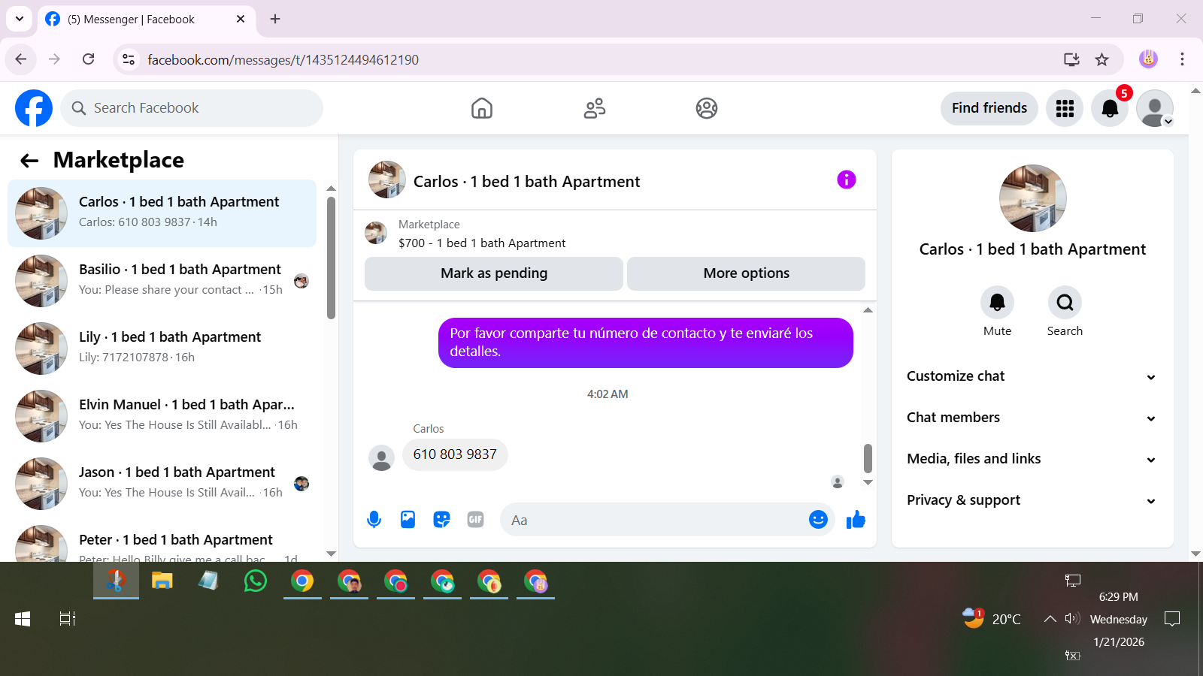Open Elvin Manuel conversation
This screenshot has width=1203, height=676.
(x=162, y=416)
